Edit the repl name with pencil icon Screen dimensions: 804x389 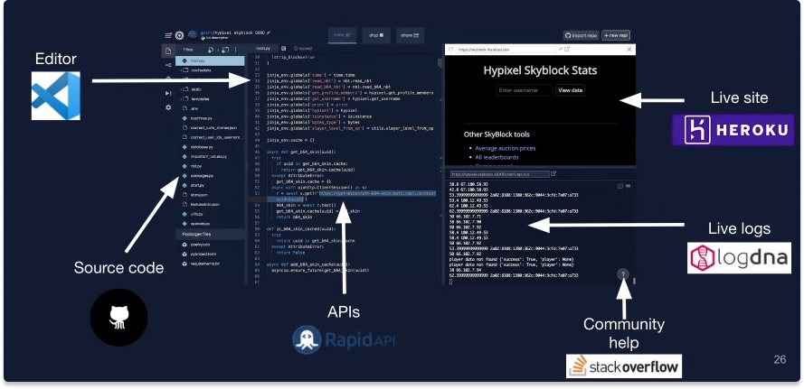(269, 32)
